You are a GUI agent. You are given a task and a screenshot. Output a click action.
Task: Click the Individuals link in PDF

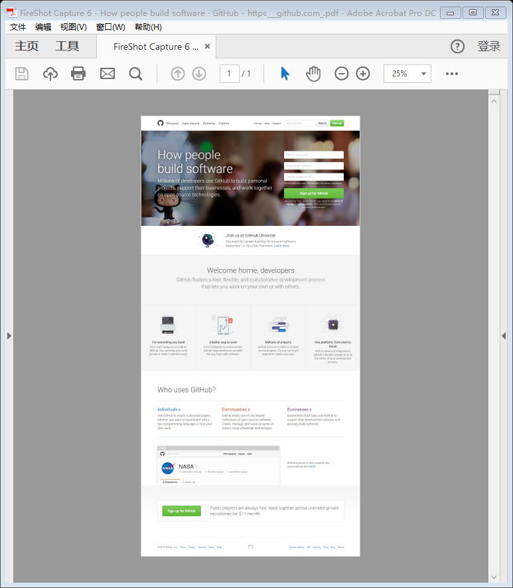pyautogui.click(x=169, y=409)
